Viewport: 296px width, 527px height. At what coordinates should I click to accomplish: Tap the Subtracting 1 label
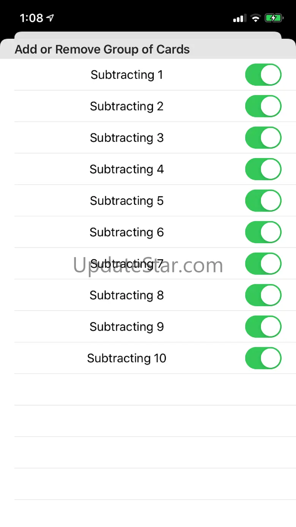tap(127, 75)
